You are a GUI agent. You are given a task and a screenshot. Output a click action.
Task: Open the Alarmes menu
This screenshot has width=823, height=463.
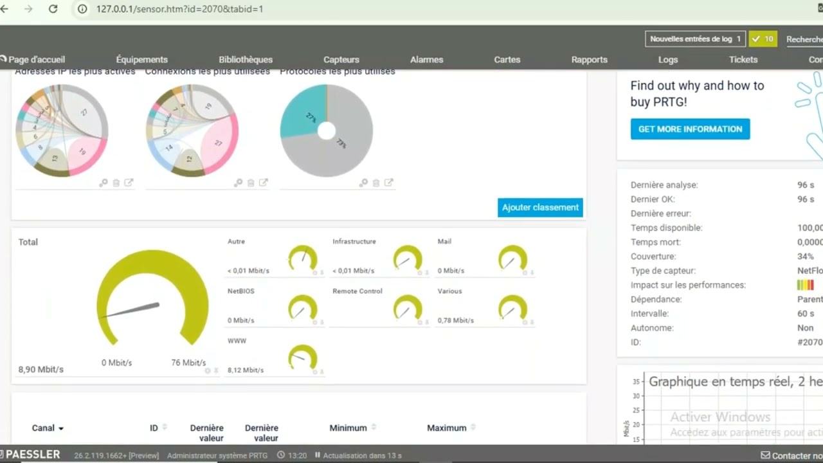[427, 59]
